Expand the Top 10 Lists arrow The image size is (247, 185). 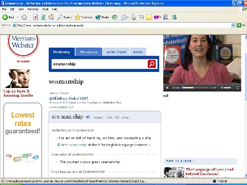pos(193,161)
